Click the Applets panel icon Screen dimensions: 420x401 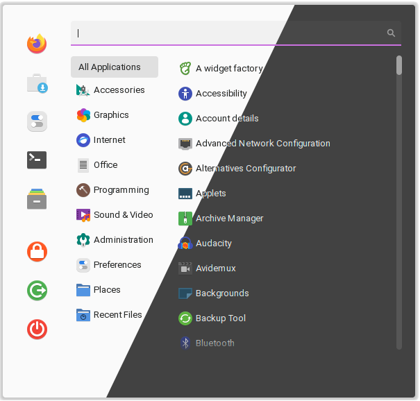[185, 194]
